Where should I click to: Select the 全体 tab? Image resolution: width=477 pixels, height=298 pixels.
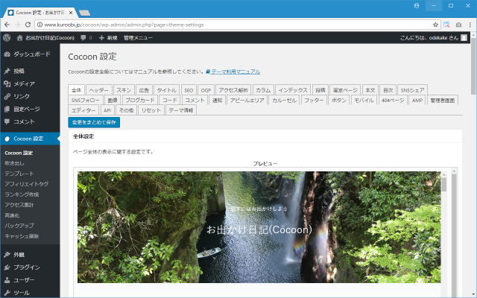click(x=76, y=90)
